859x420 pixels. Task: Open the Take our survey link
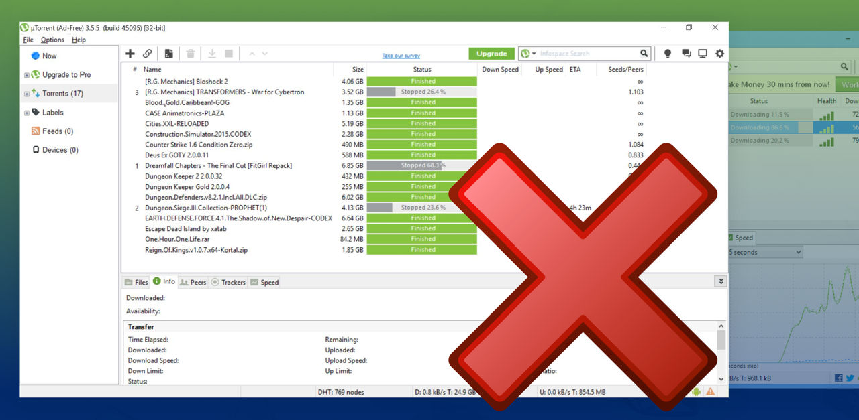click(401, 56)
